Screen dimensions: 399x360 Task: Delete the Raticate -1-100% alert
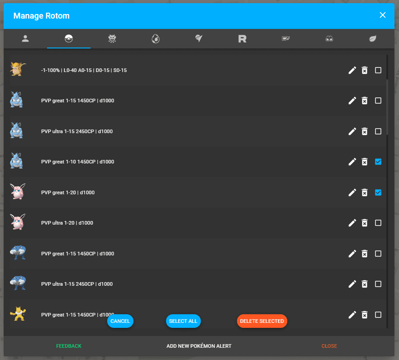[365, 70]
